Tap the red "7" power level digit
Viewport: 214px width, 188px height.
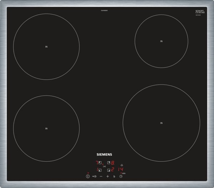coord(97,163)
